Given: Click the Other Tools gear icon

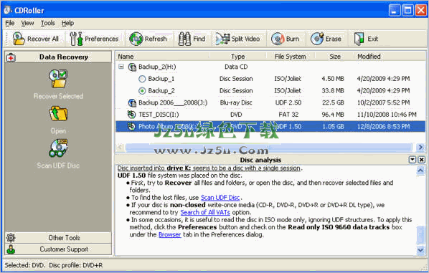Looking at the screenshot, I should pyautogui.click(x=11, y=237).
